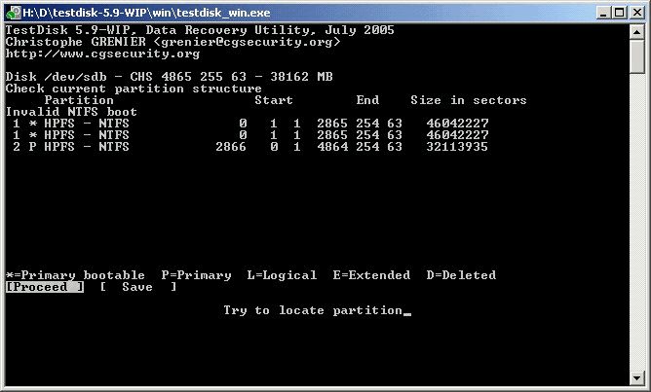Maximize the testdisk_win.exe window
Viewport: 651px width, 392px height.
click(619, 13)
